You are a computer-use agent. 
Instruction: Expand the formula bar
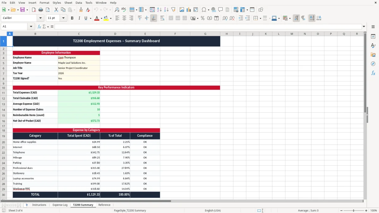pos(364,27)
